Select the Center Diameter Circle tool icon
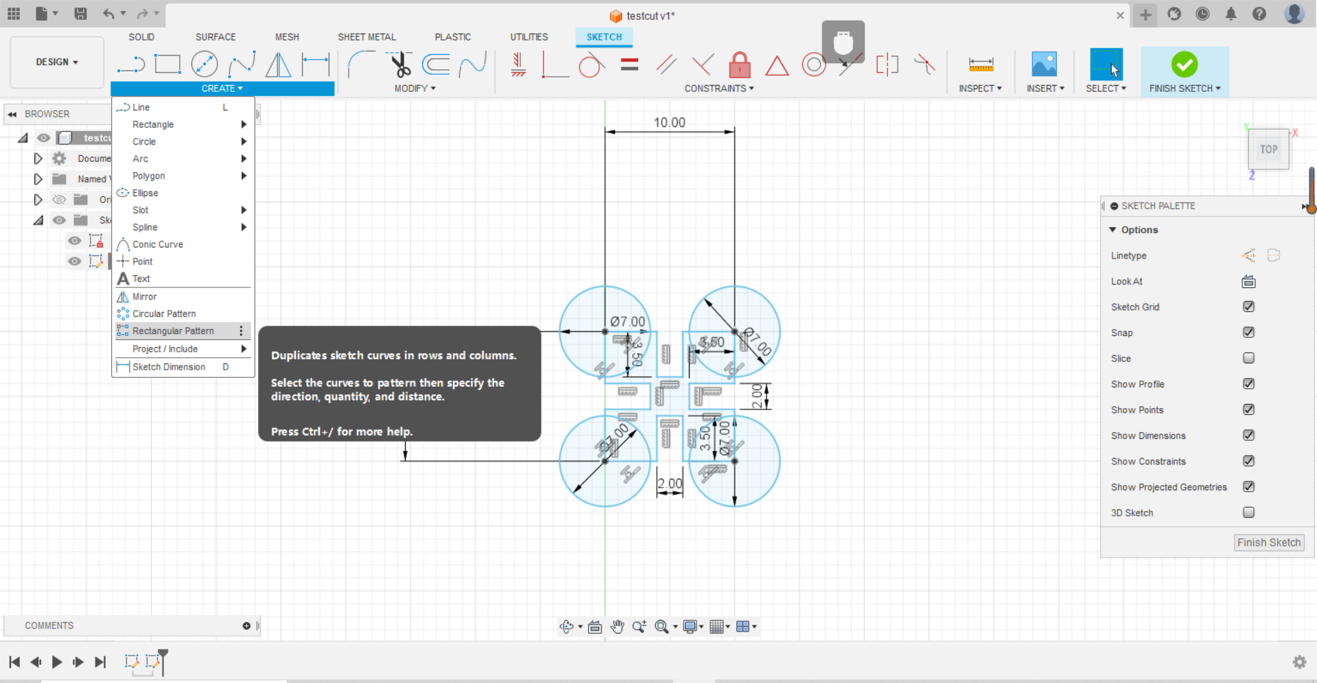Image resolution: width=1317 pixels, height=683 pixels. click(205, 64)
